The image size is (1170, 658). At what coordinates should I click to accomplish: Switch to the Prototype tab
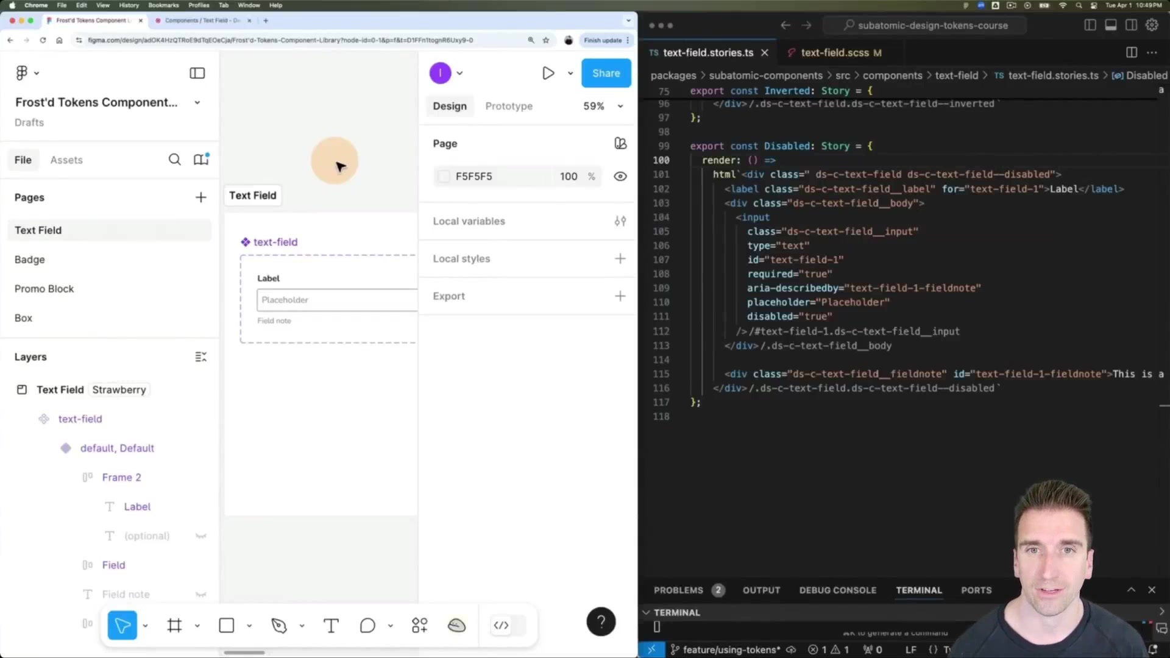[509, 106]
